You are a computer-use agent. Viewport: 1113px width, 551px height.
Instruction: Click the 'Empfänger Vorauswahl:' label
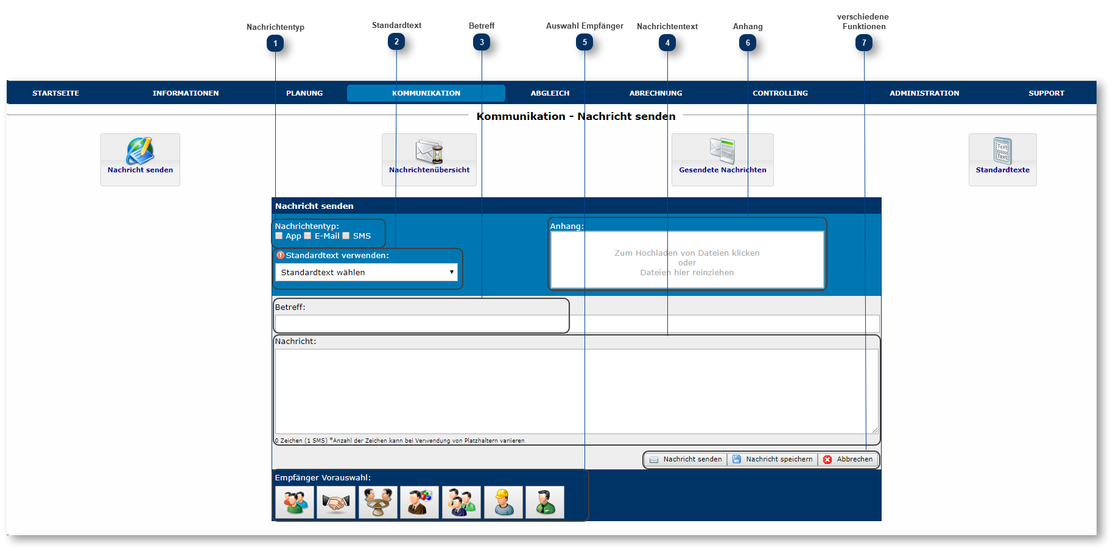pyautogui.click(x=323, y=477)
